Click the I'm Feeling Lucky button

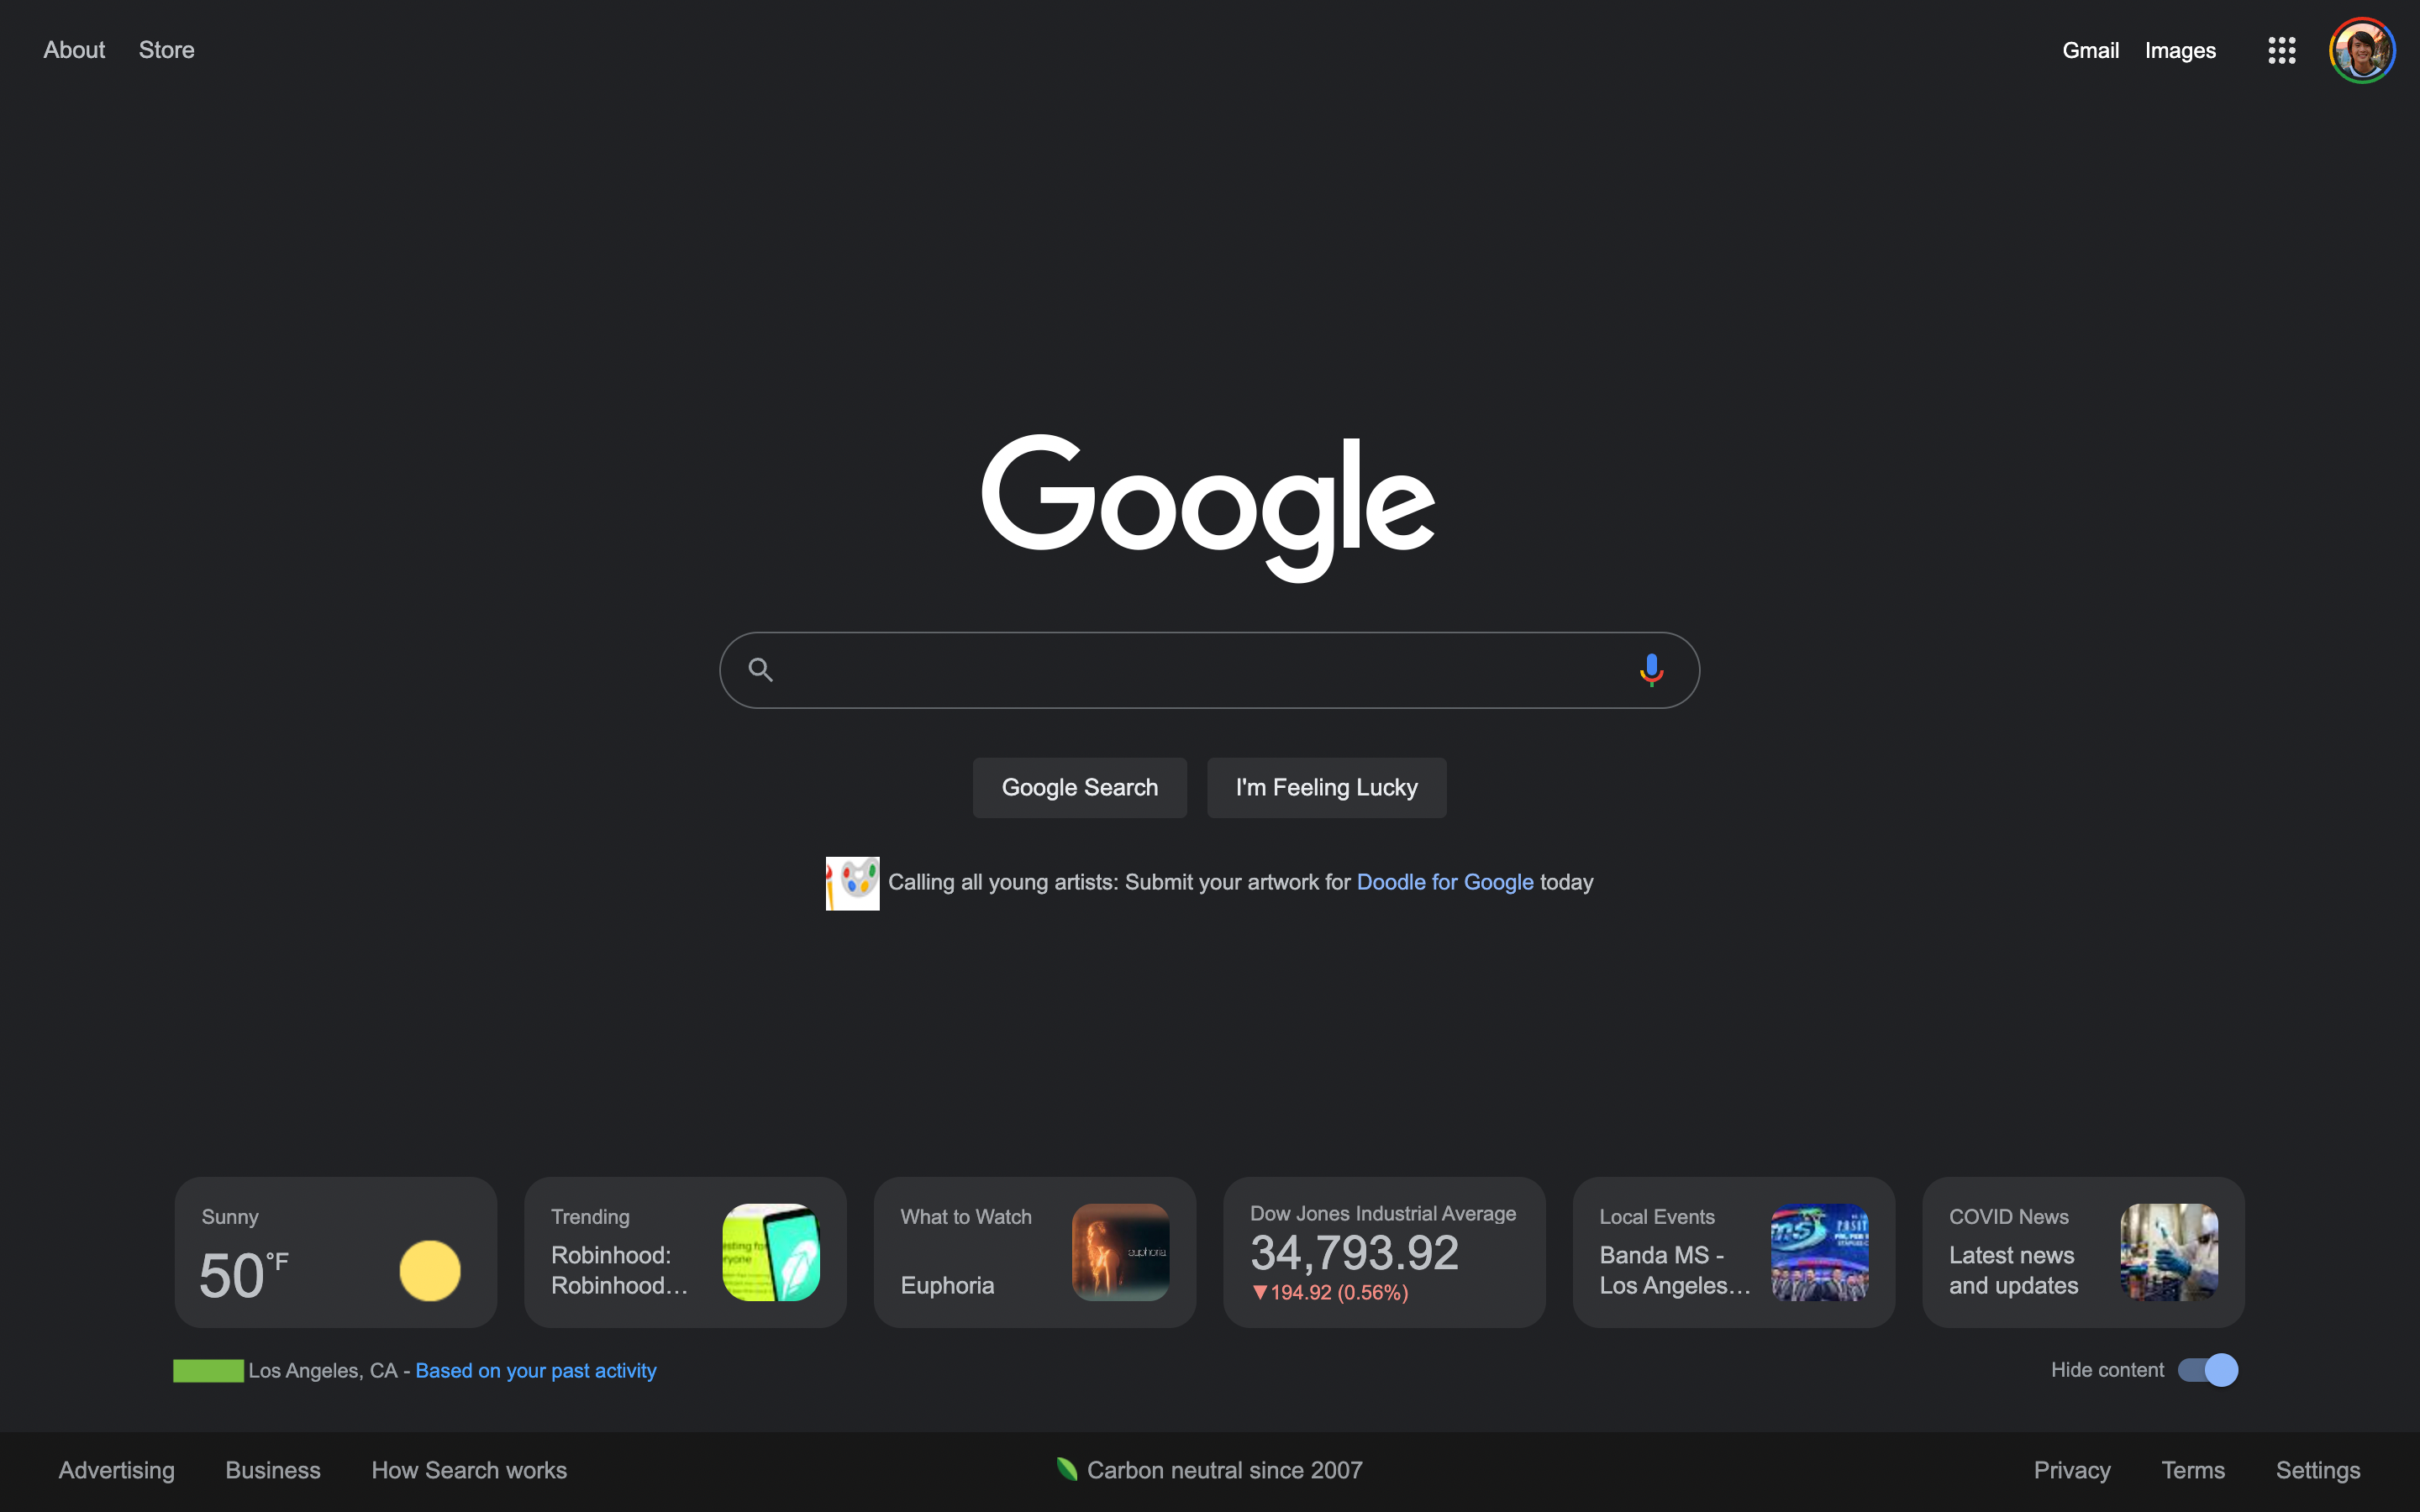[x=1326, y=787]
